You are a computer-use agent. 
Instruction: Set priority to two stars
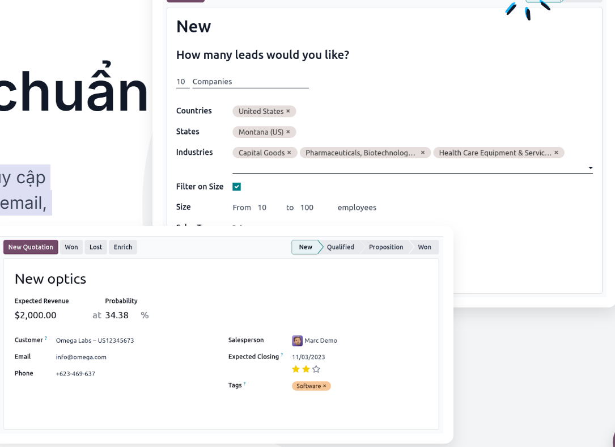[x=306, y=369]
